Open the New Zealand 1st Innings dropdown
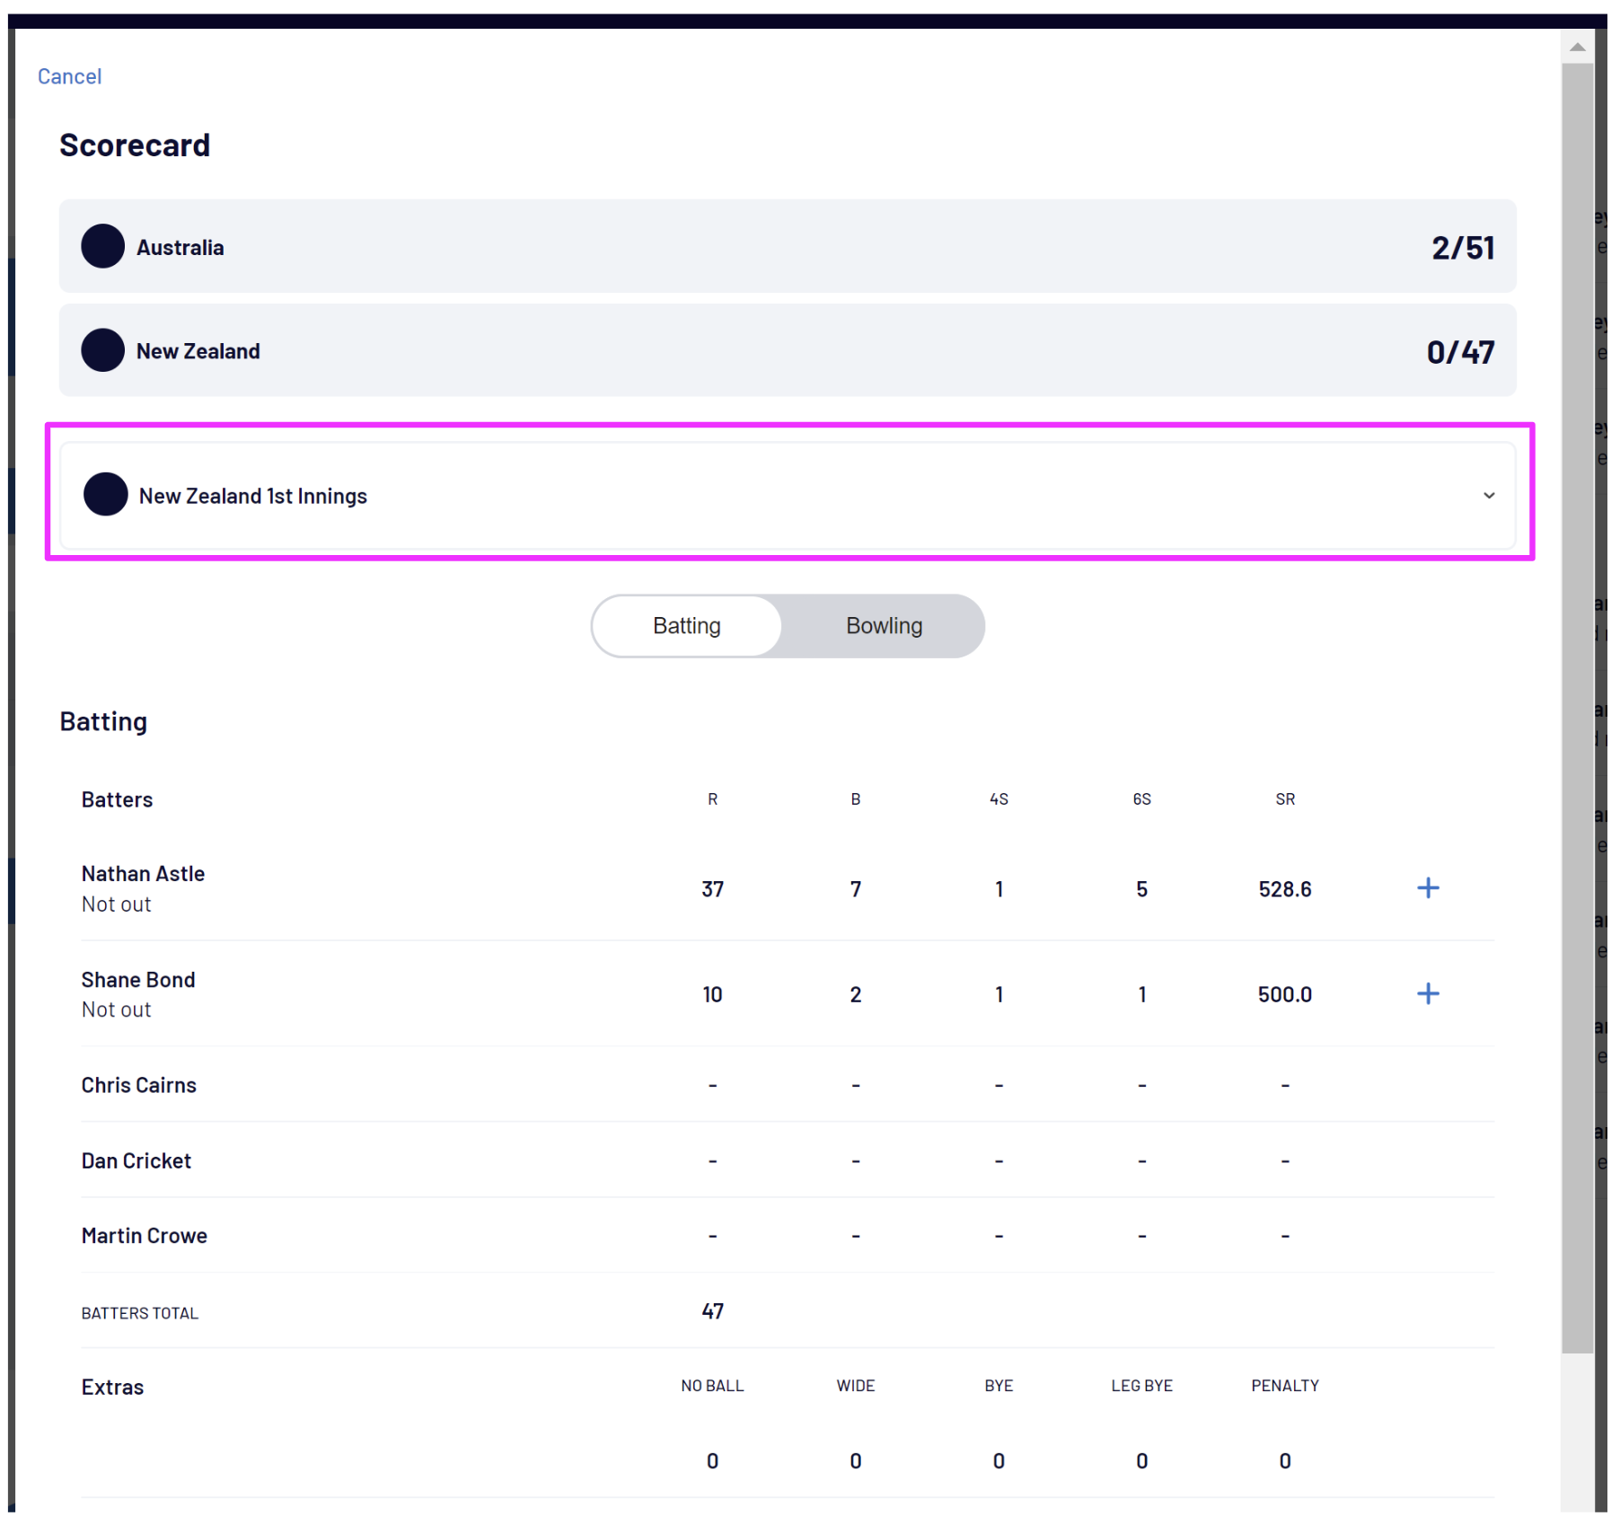The height and width of the screenshot is (1525, 1620). tap(787, 496)
